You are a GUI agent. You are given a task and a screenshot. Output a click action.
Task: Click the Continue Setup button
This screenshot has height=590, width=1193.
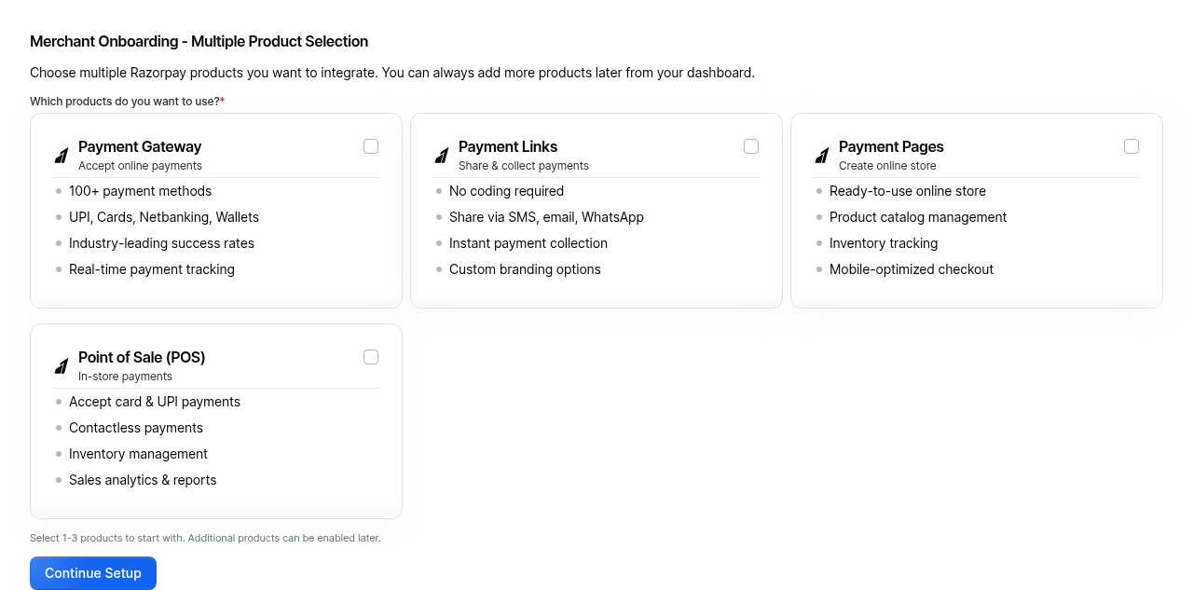tap(93, 573)
